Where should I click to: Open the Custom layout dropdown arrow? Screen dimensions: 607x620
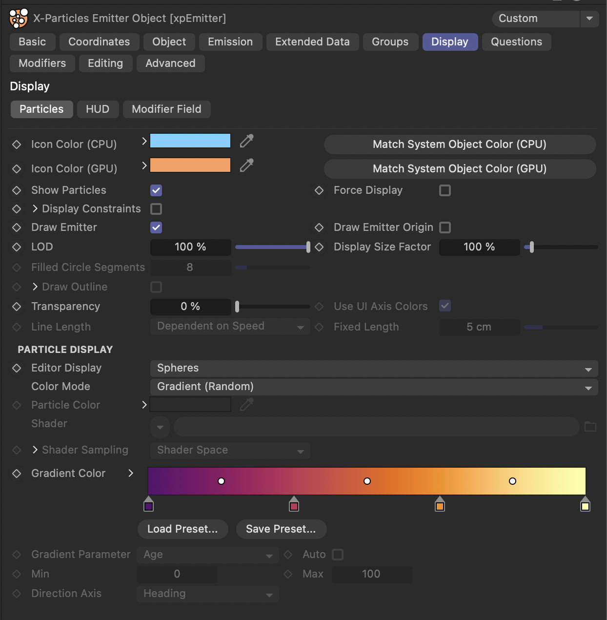pos(589,19)
